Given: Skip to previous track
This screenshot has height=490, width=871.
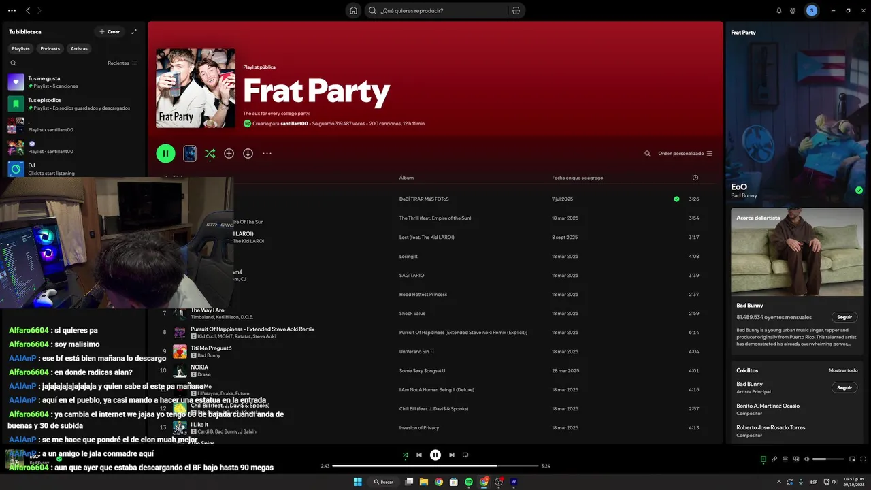Looking at the screenshot, I should tap(419, 455).
